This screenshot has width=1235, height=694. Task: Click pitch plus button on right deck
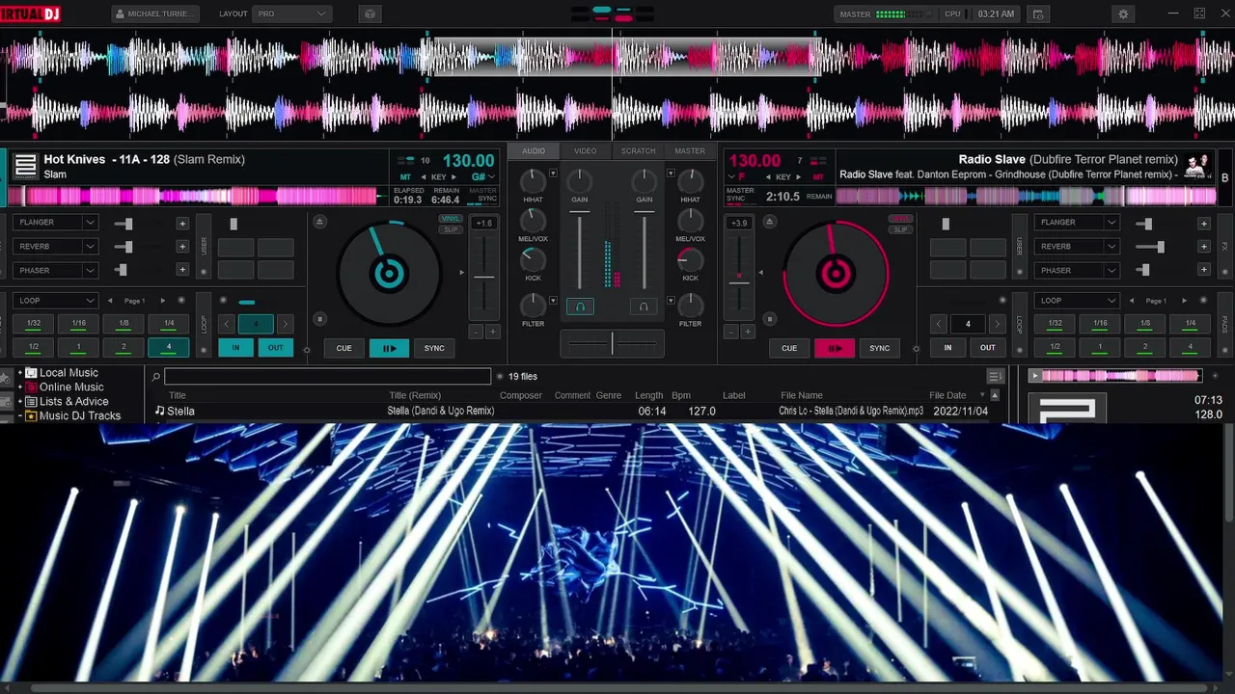tap(747, 332)
